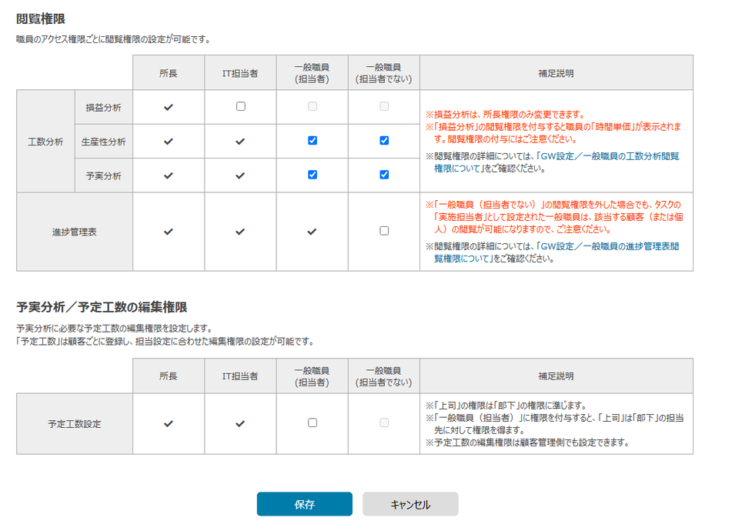Enable 進捗管理表 for 一般職員(担当者でない)
Image resolution: width=742 pixels, height=531 pixels.
pos(384,231)
